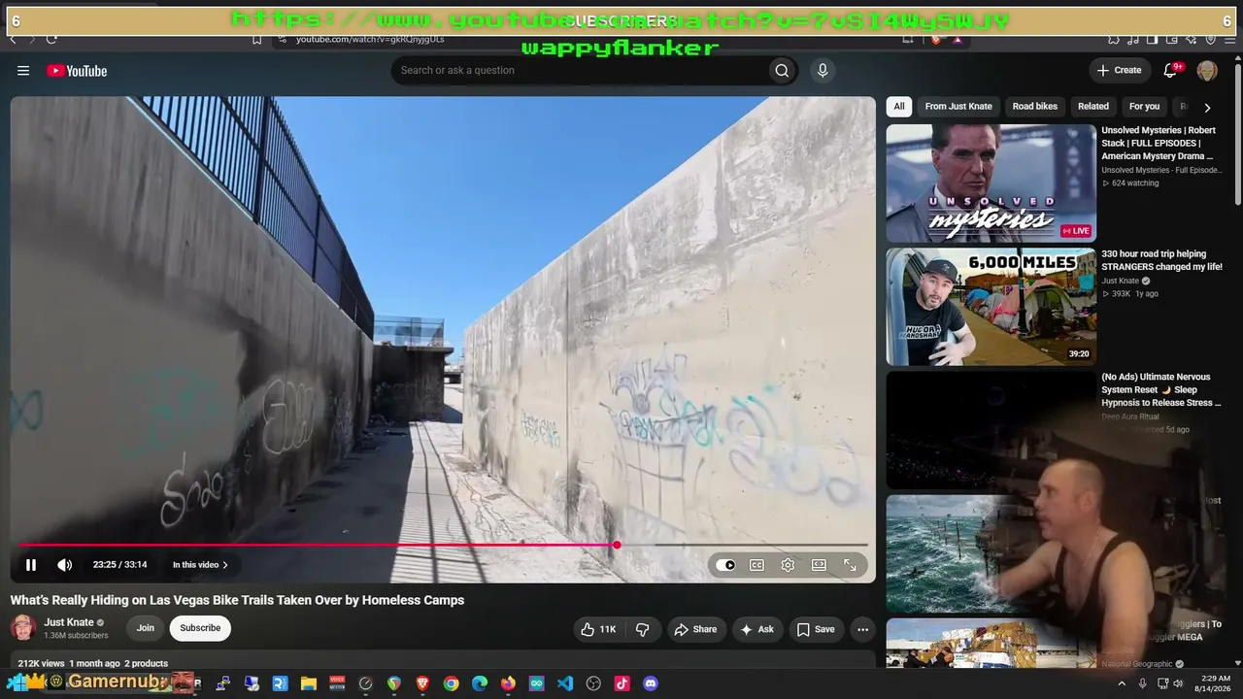Select the 'For you' chip
Image resolution: width=1243 pixels, height=699 pixels.
[1144, 107]
